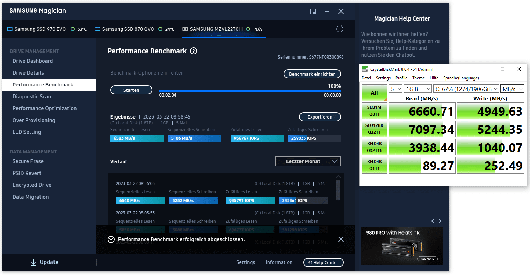Run the RND4K Q32T16 test
The height and width of the screenshot is (275, 530).
(x=375, y=147)
